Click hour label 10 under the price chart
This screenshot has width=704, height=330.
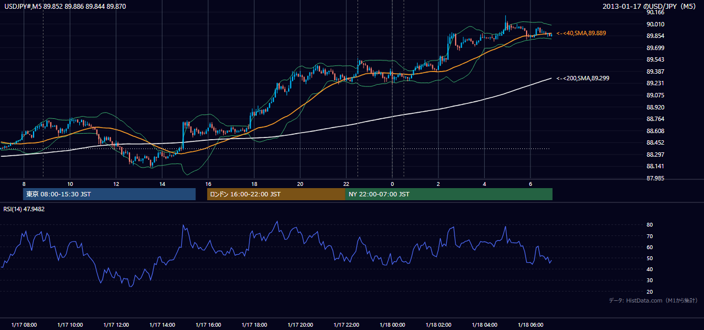[70, 184]
